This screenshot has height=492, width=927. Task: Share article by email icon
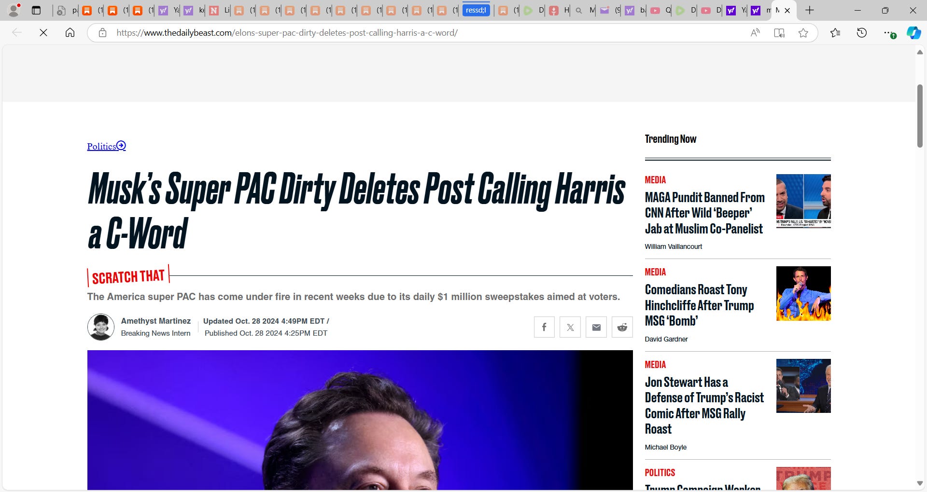coord(596,327)
